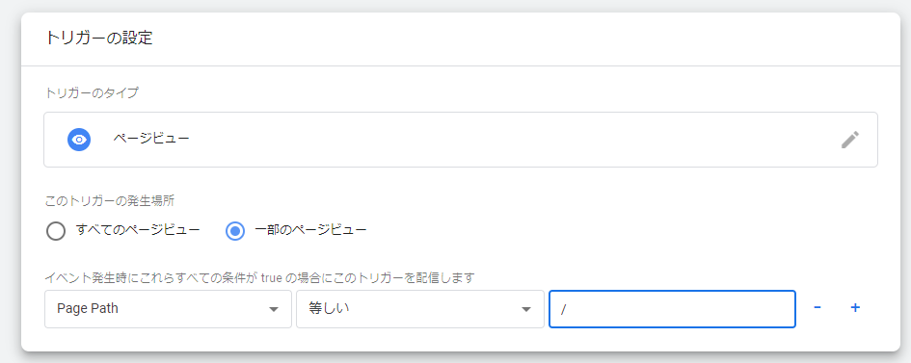Click the Page Path text in the dropdown

click(x=88, y=309)
